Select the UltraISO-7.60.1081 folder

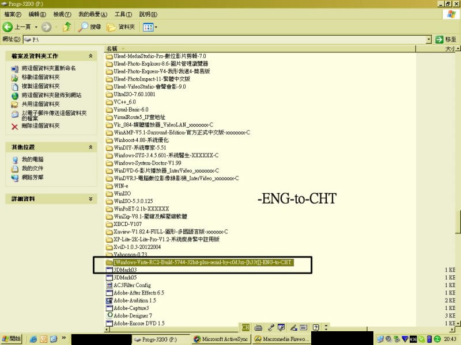[x=134, y=94]
